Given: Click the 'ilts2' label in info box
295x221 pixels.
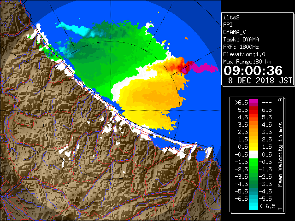Looking at the screenshot, I should coord(231,17).
